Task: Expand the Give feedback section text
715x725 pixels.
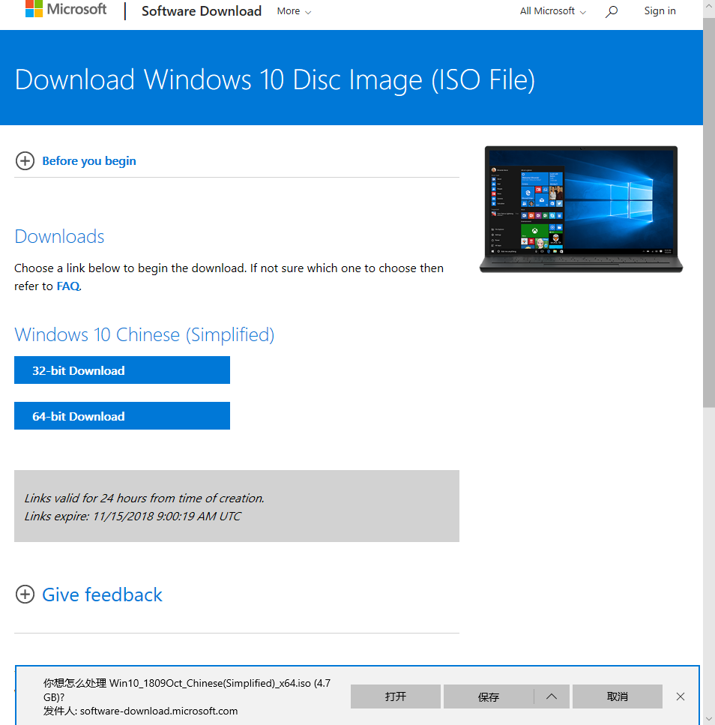Action: click(x=102, y=595)
